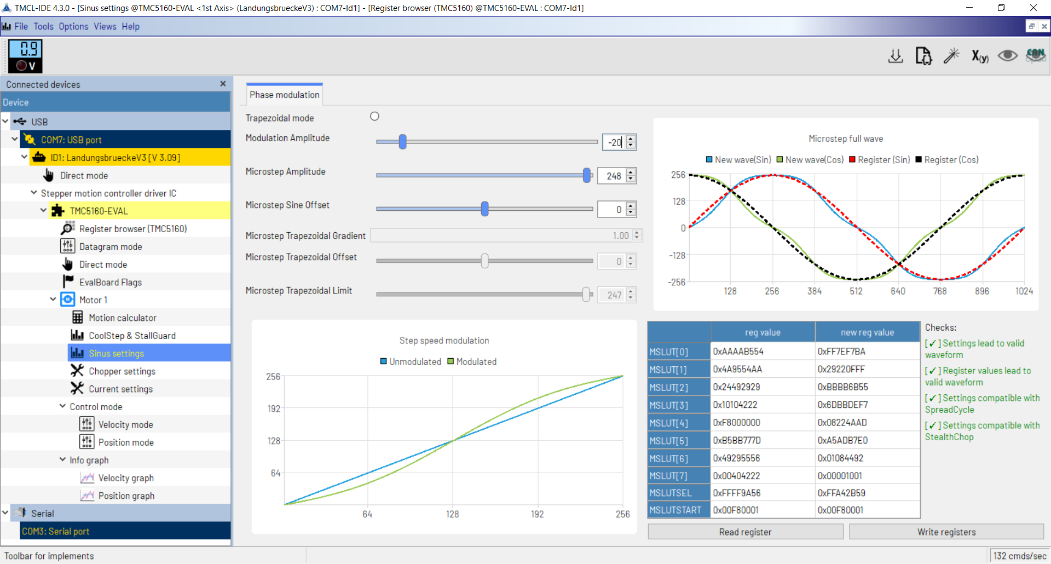Collapse the USB tree node
Viewport: 1051px width, 564px height.
click(5, 121)
